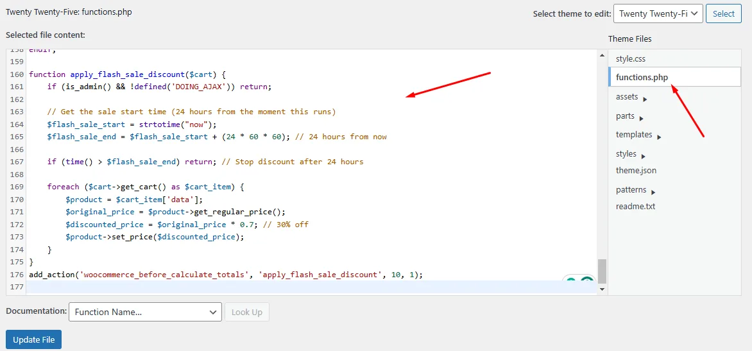The image size is (752, 351).
Task: Click the Look Up button
Action: [246, 312]
